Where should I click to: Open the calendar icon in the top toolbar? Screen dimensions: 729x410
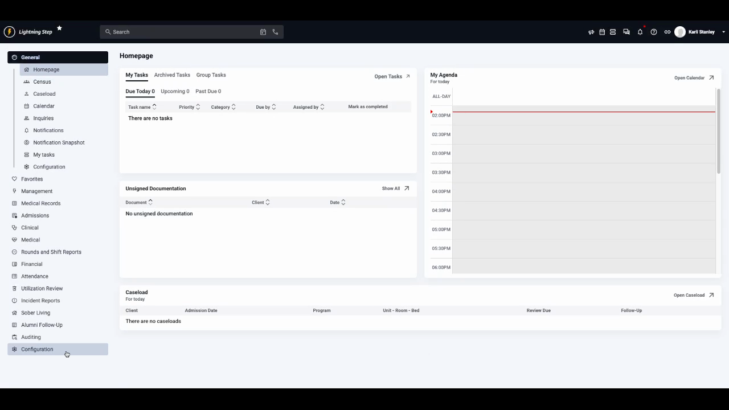click(x=602, y=32)
